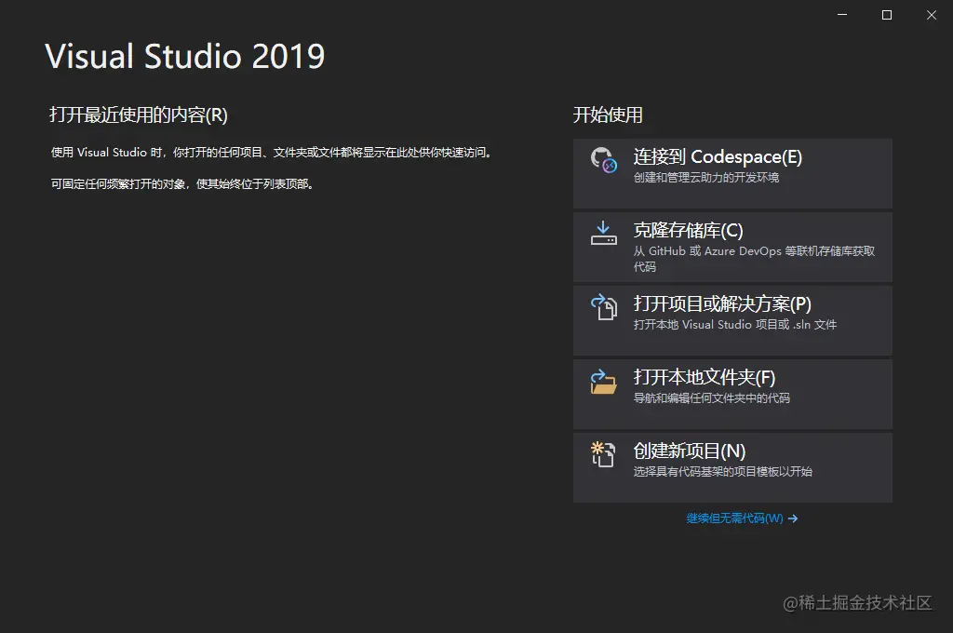Click the open local folder icon
The image size is (953, 633).
coord(603,382)
